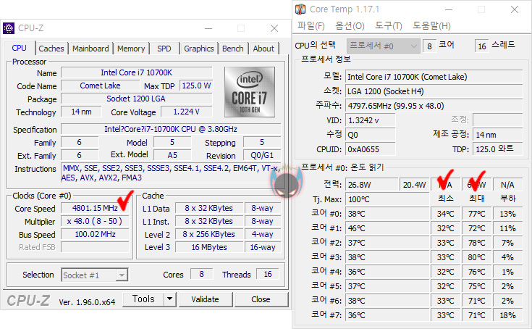Open the Tools dropdown arrow in CPU-Z
The height and width of the screenshot is (329, 532).
tap(170, 299)
